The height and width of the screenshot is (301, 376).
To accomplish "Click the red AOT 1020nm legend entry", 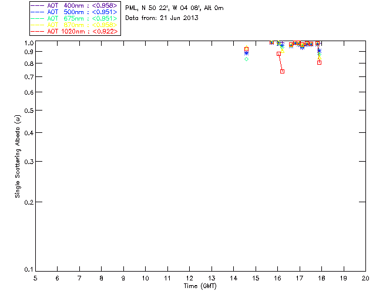I will point(74,31).
